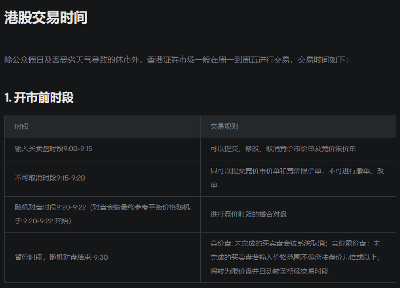Click the 时段 table column header

click(22, 126)
